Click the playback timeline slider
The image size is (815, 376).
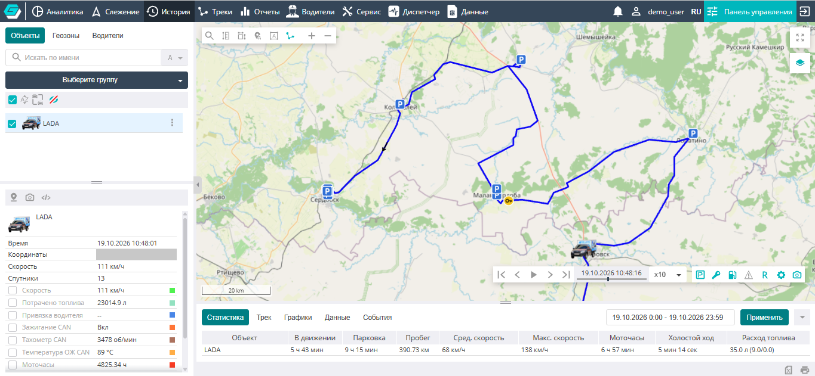pos(613,279)
